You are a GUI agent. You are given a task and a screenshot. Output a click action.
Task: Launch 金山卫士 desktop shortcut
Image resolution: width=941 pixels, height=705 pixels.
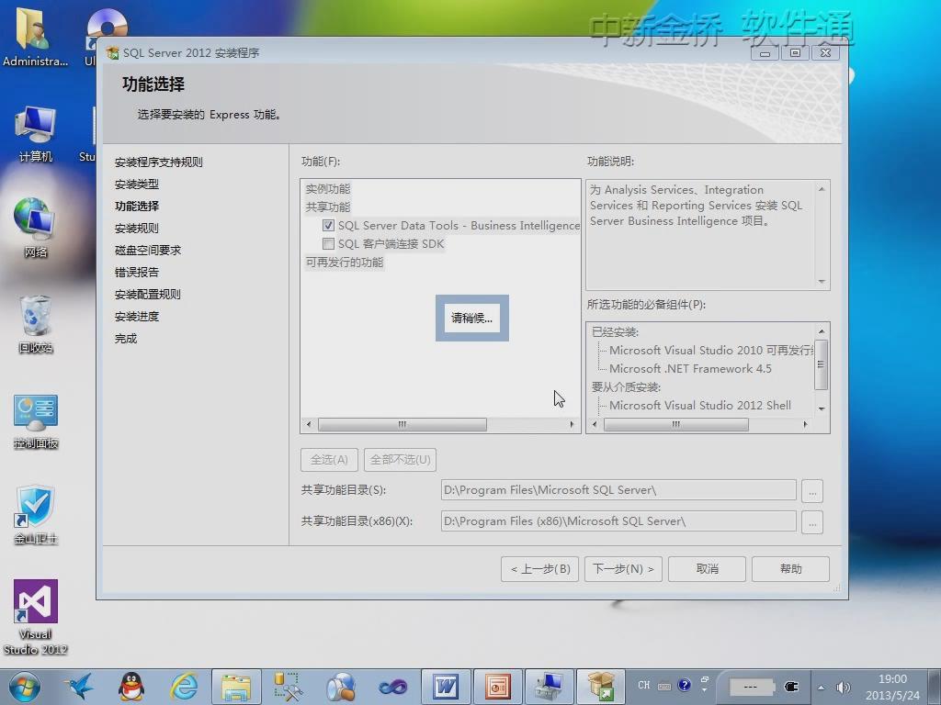36,516
